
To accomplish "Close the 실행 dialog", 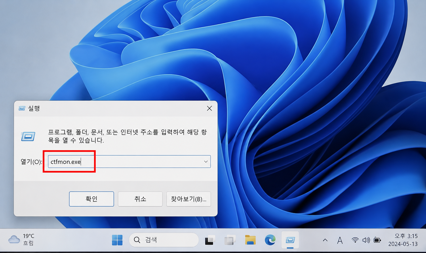I will point(209,108).
